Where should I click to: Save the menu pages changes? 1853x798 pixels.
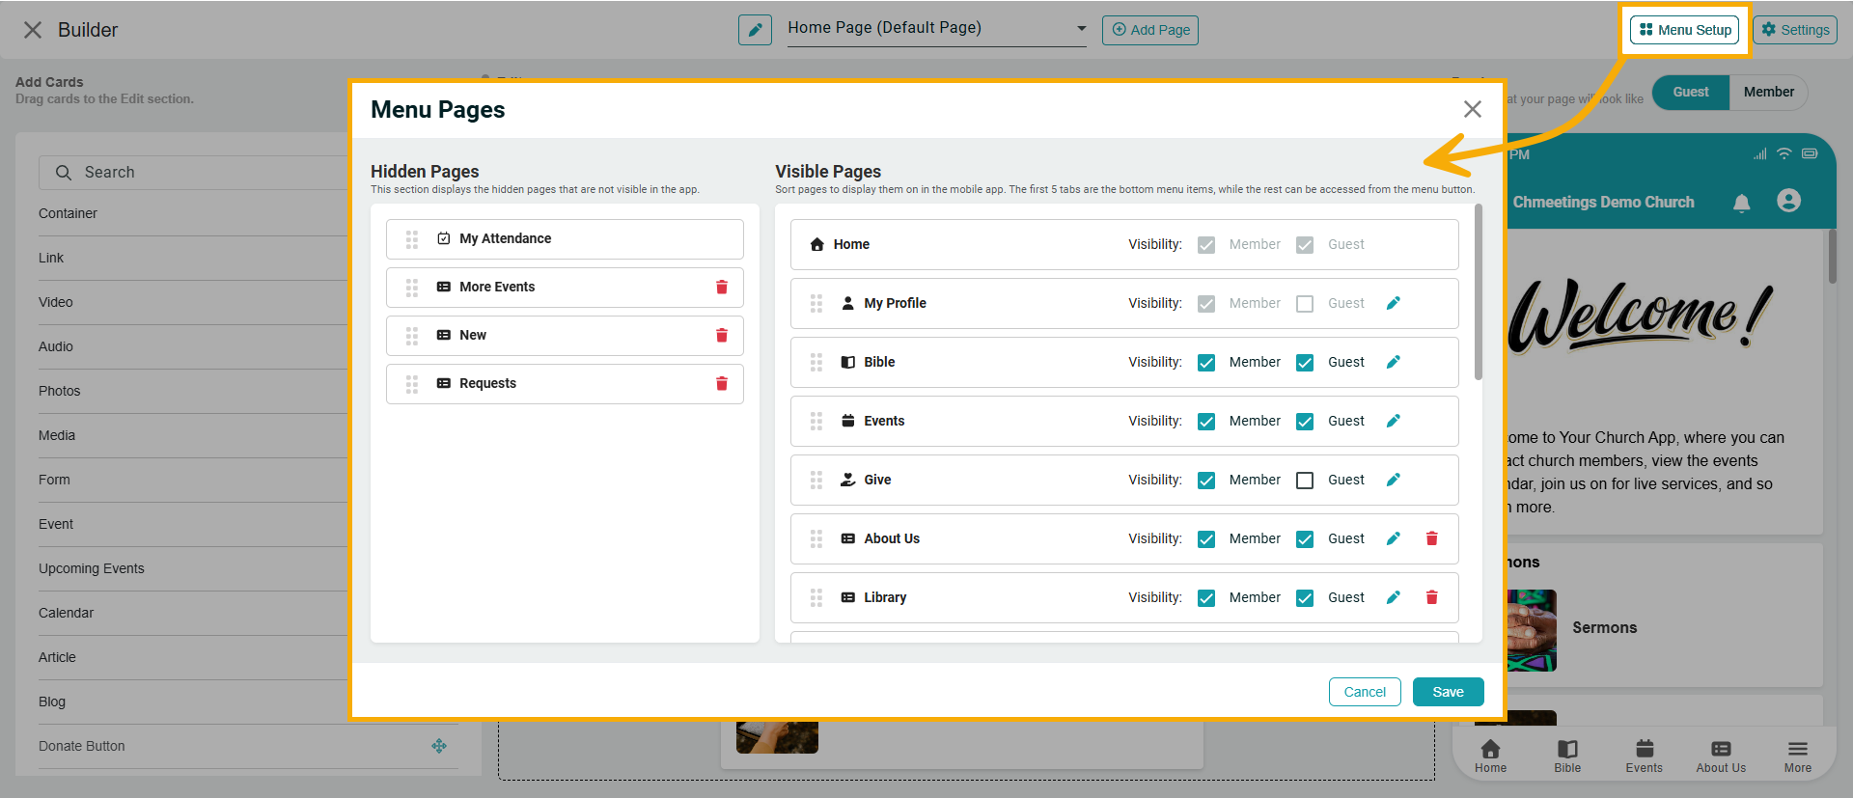click(x=1448, y=692)
